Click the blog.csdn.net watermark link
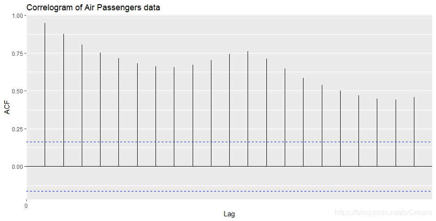Viewport: 436px width, 221px height. (383, 213)
